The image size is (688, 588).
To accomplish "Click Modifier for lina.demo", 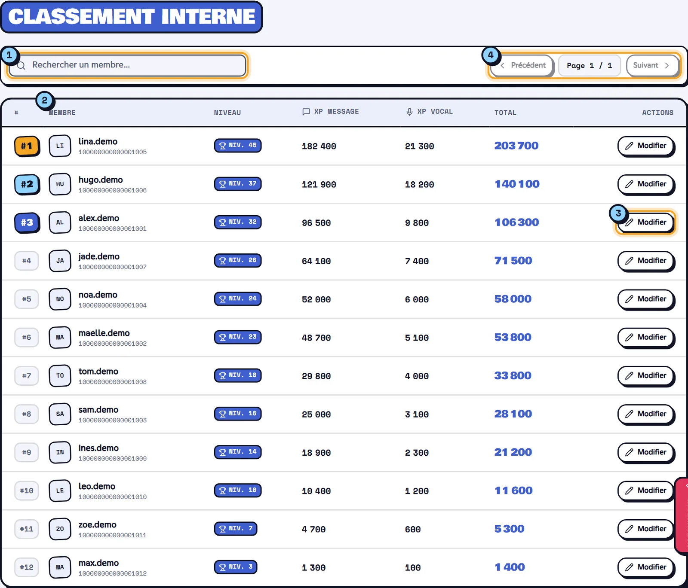I will (x=645, y=146).
